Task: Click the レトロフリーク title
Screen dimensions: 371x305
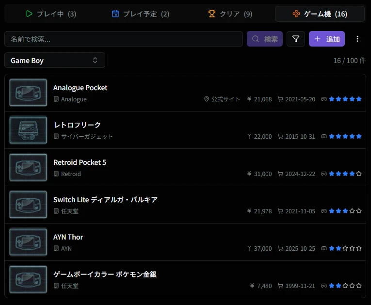Action: coord(77,125)
